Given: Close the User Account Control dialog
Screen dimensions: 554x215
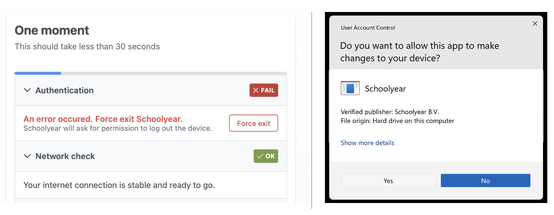Looking at the screenshot, I should [535, 24].
